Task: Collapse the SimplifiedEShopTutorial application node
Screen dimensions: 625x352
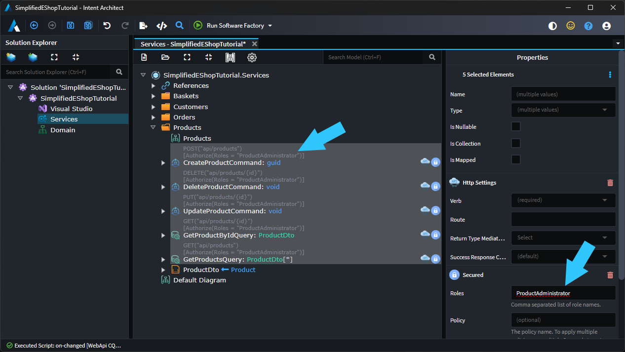Action: pos(20,98)
